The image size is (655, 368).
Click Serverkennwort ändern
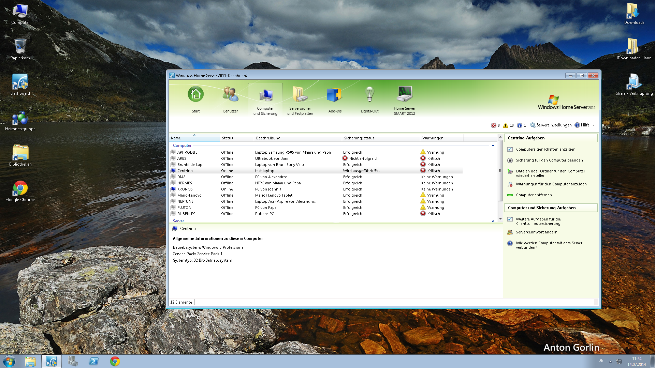536,232
